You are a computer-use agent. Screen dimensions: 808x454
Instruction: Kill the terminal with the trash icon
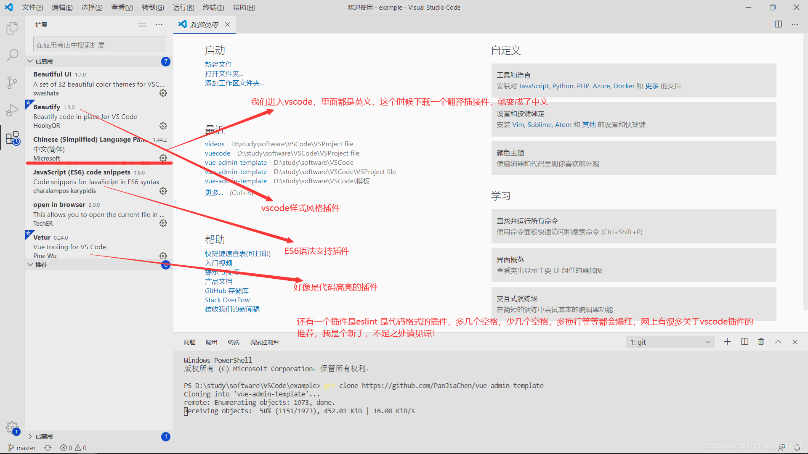point(761,342)
